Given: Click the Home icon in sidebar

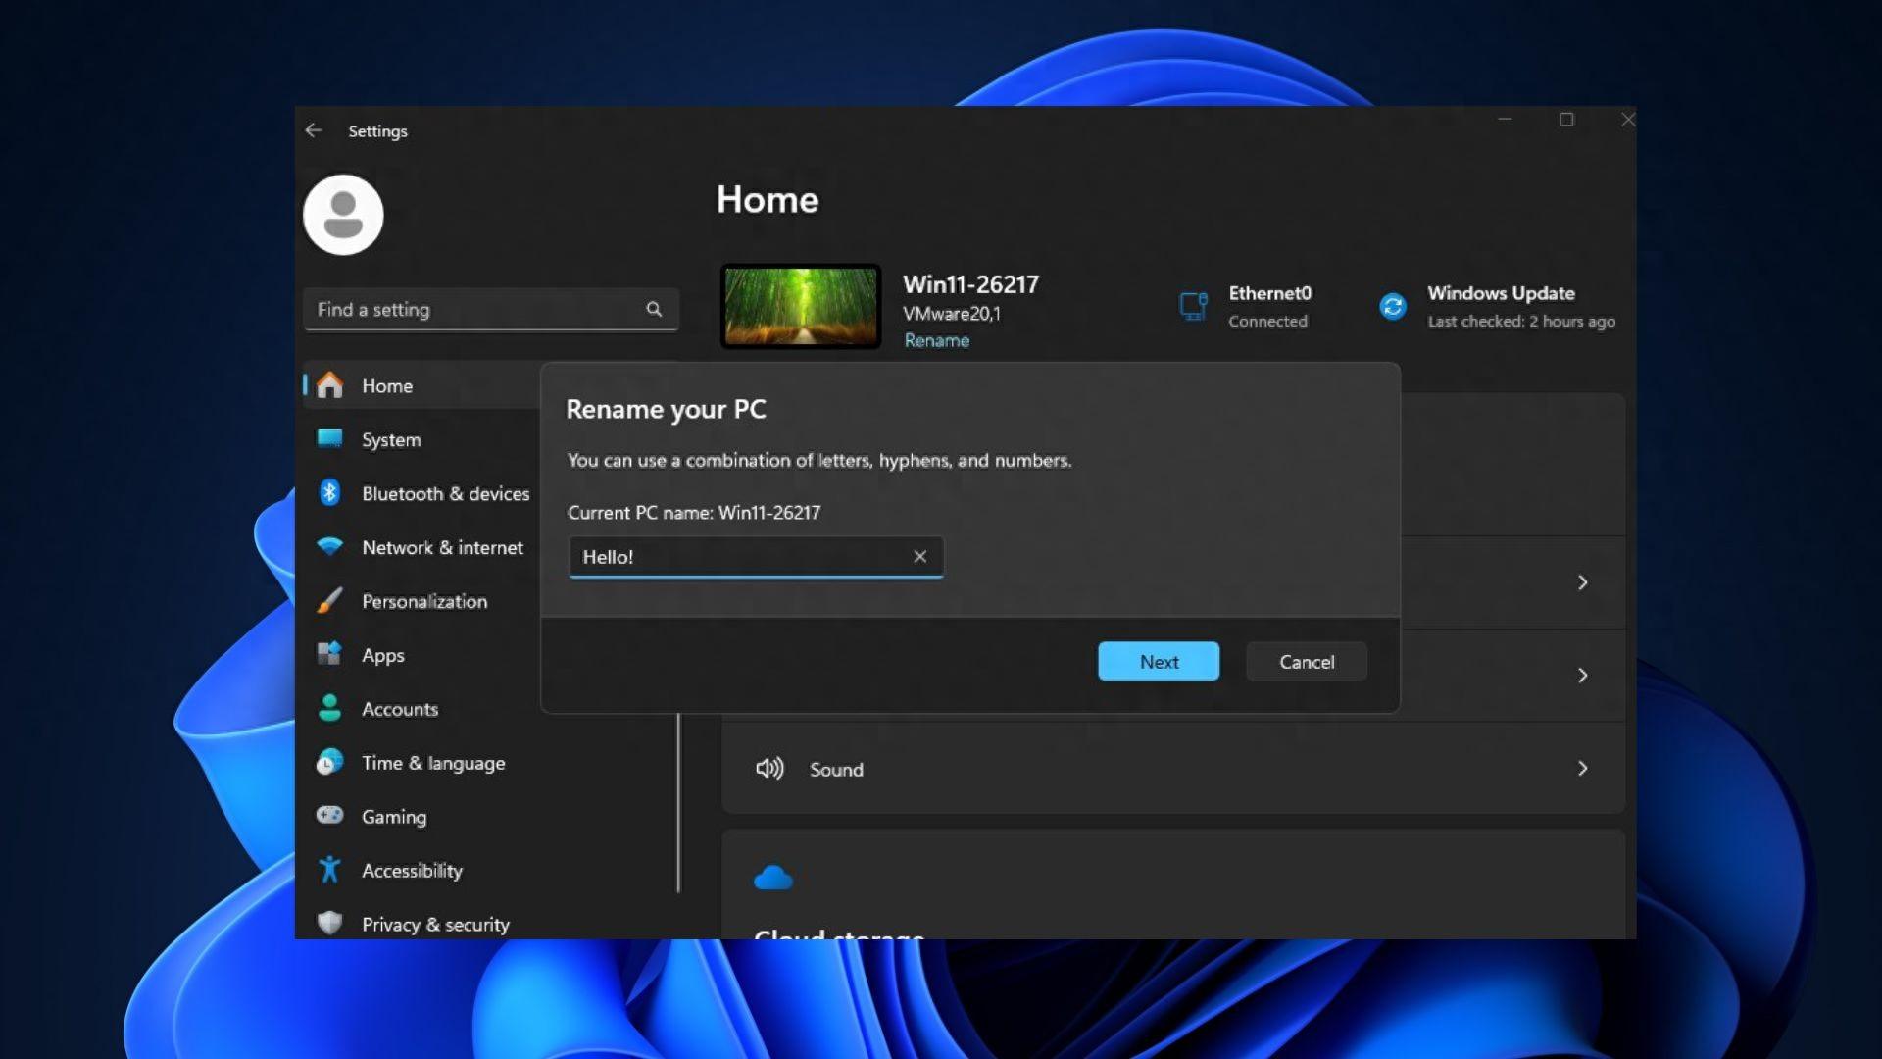Looking at the screenshot, I should pos(331,385).
